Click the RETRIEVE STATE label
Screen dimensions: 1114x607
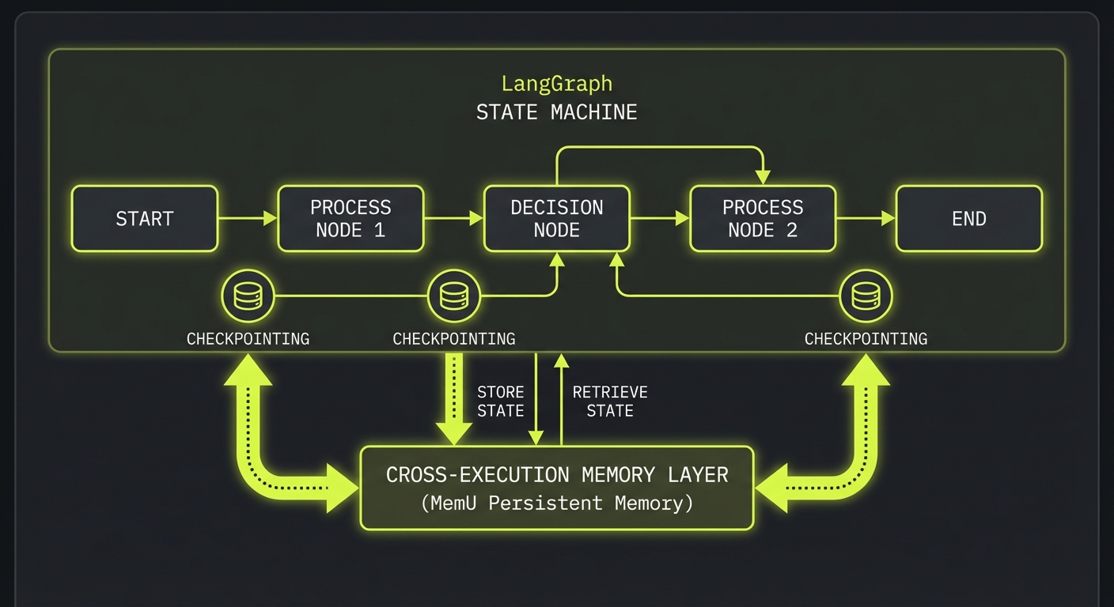pos(610,402)
